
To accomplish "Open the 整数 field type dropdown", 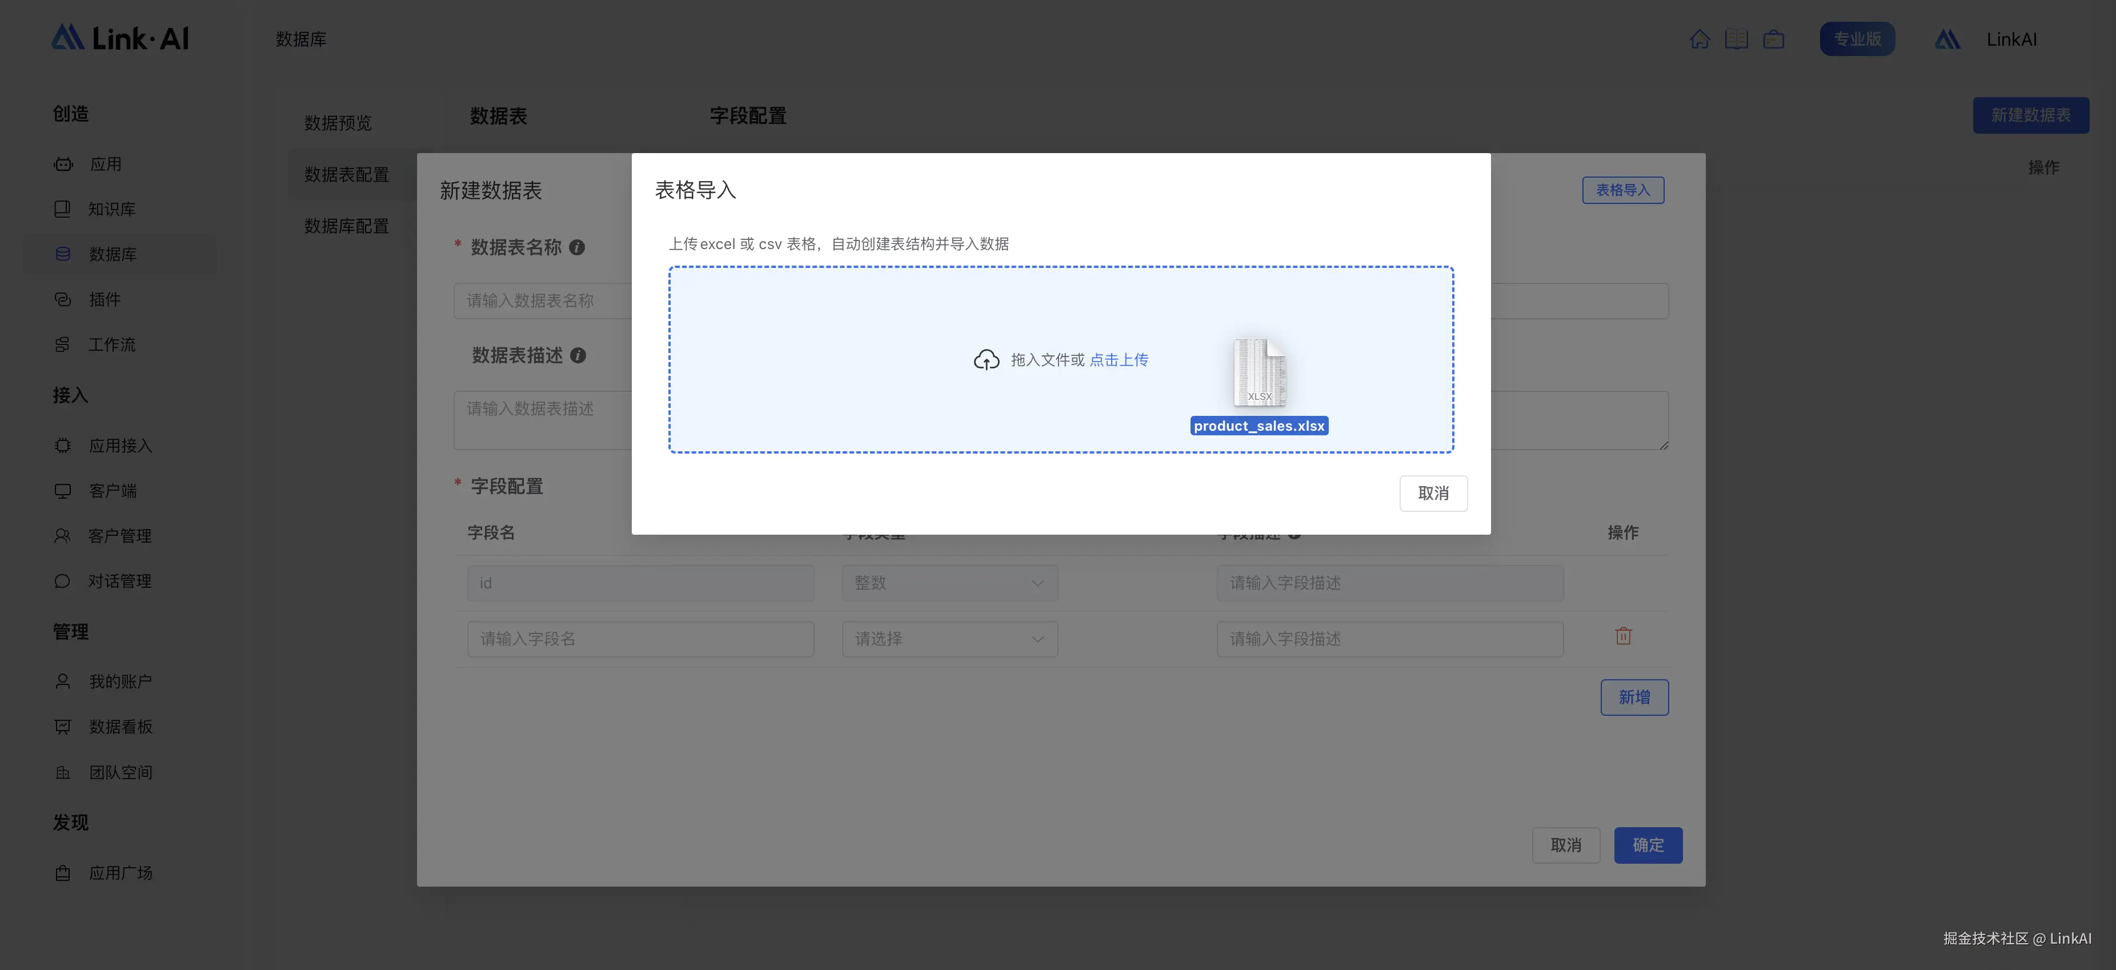I will tap(949, 583).
